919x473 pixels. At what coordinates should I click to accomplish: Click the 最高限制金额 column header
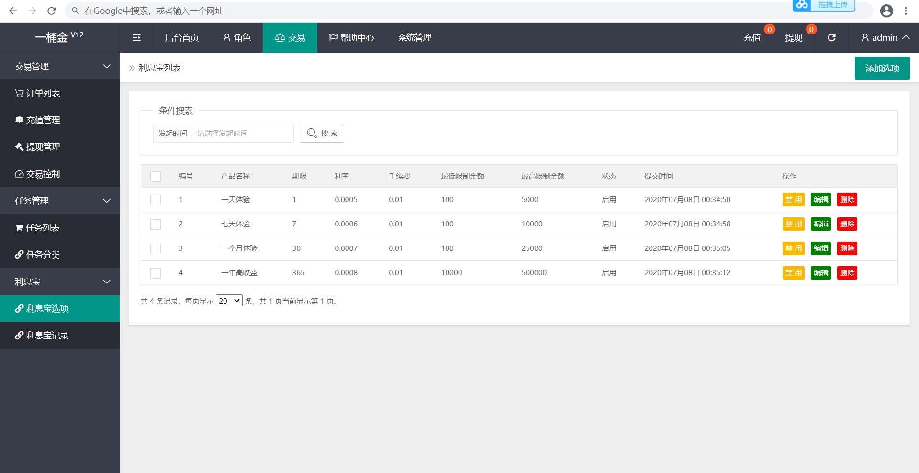(543, 176)
